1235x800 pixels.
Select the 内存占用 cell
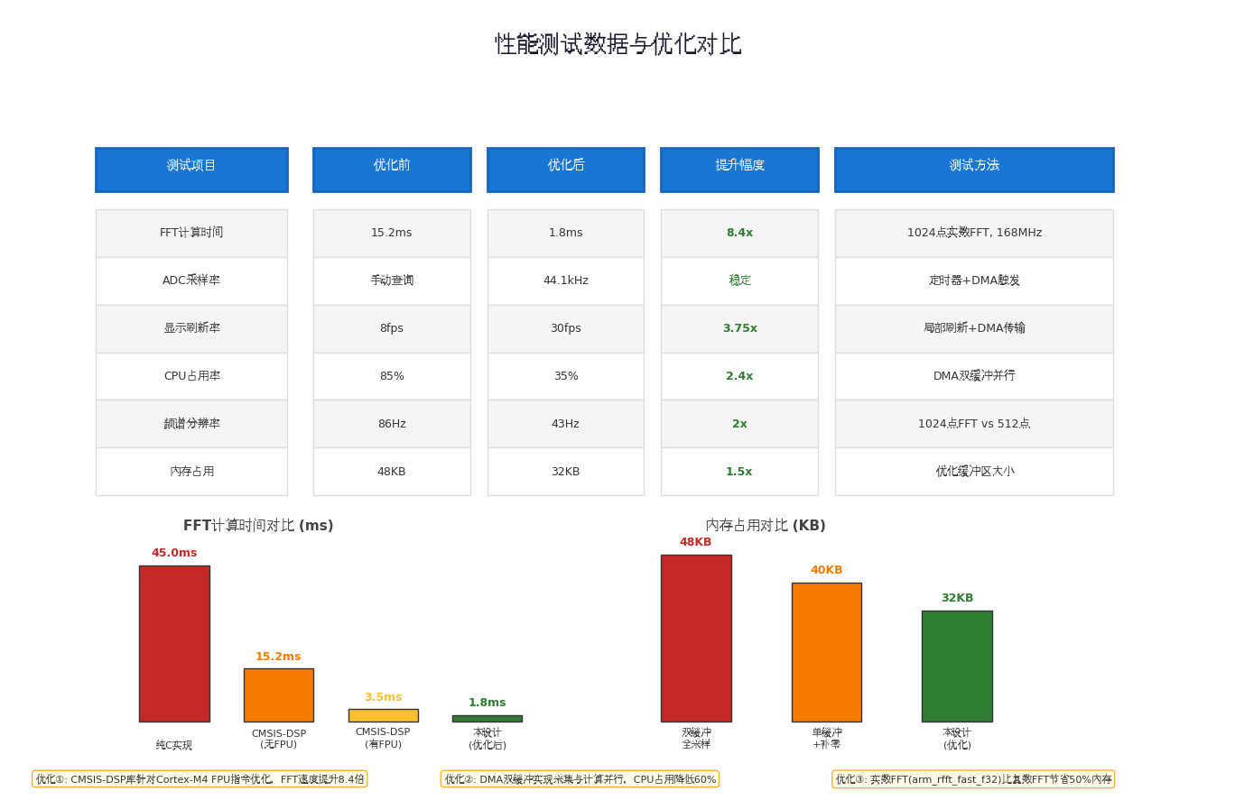pyautogui.click(x=191, y=472)
